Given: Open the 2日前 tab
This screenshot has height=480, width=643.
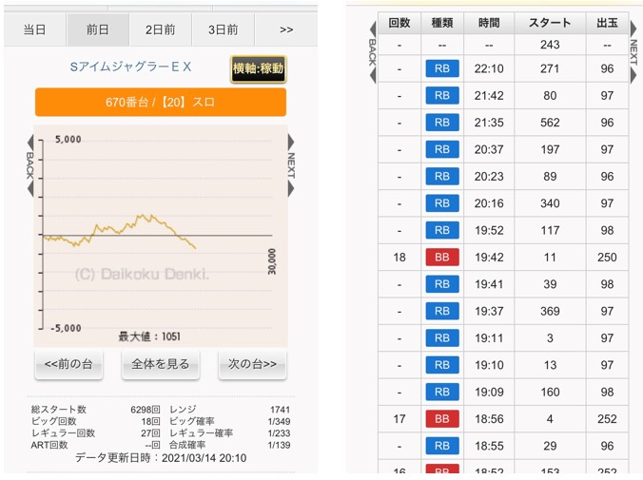Looking at the screenshot, I should coord(161,29).
